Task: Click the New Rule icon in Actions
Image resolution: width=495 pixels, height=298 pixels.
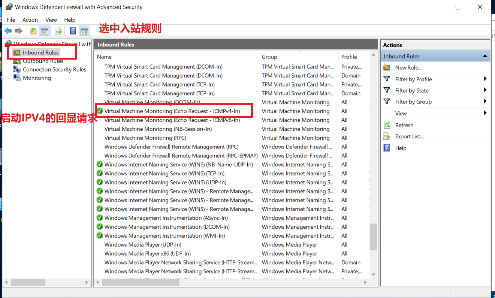Action: [x=387, y=67]
